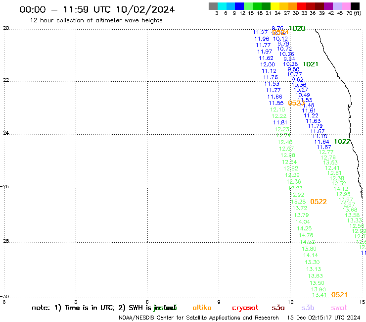Click the blue wave height '11.81'

[x=280, y=122]
